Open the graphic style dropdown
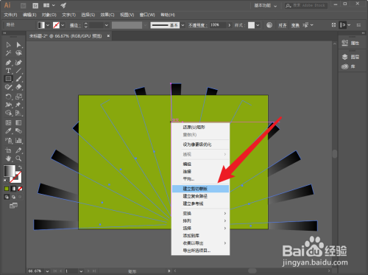The height and width of the screenshot is (275, 368). tap(258, 25)
